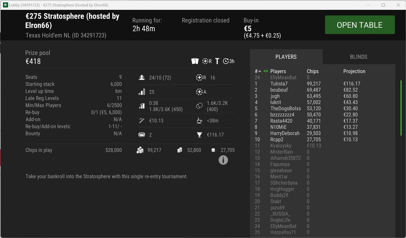Sort by the Chips column header

point(313,71)
